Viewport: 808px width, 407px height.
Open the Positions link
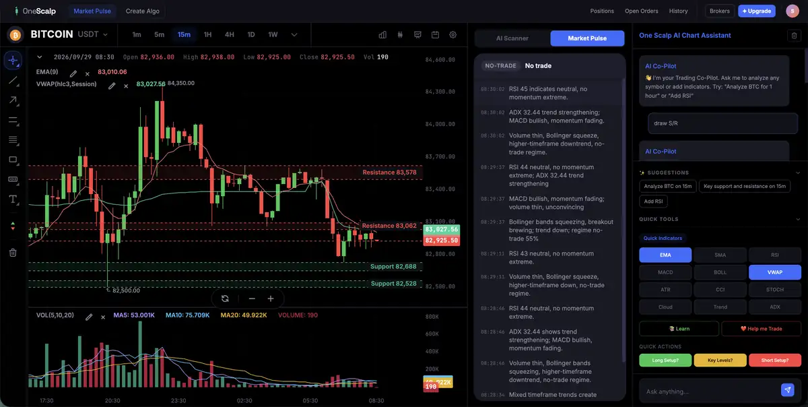[x=602, y=11]
